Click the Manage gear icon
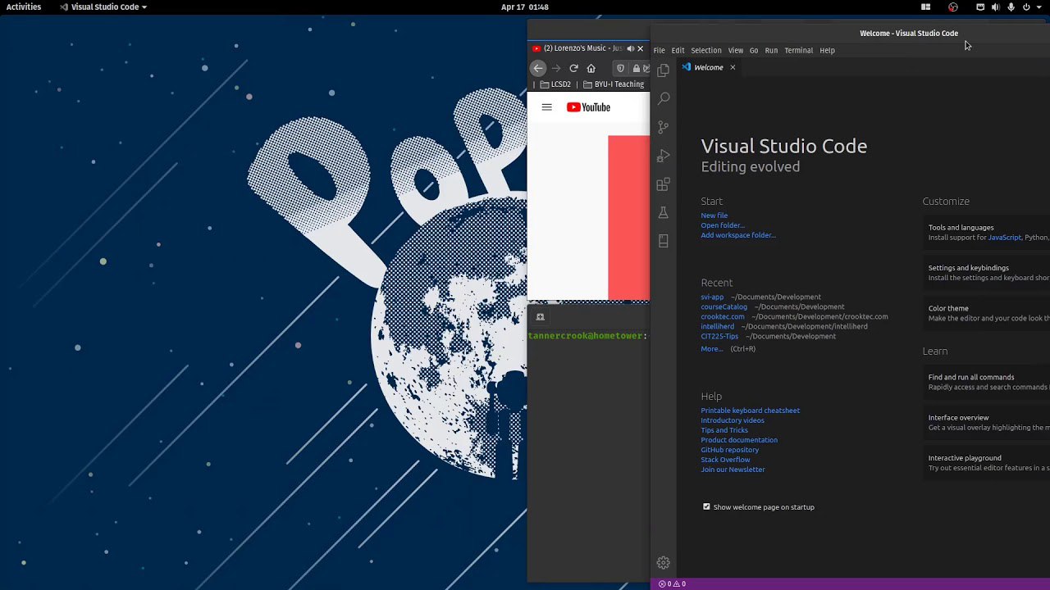1050x590 pixels. 664,563
